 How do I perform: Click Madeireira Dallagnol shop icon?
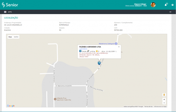coord(116,44)
